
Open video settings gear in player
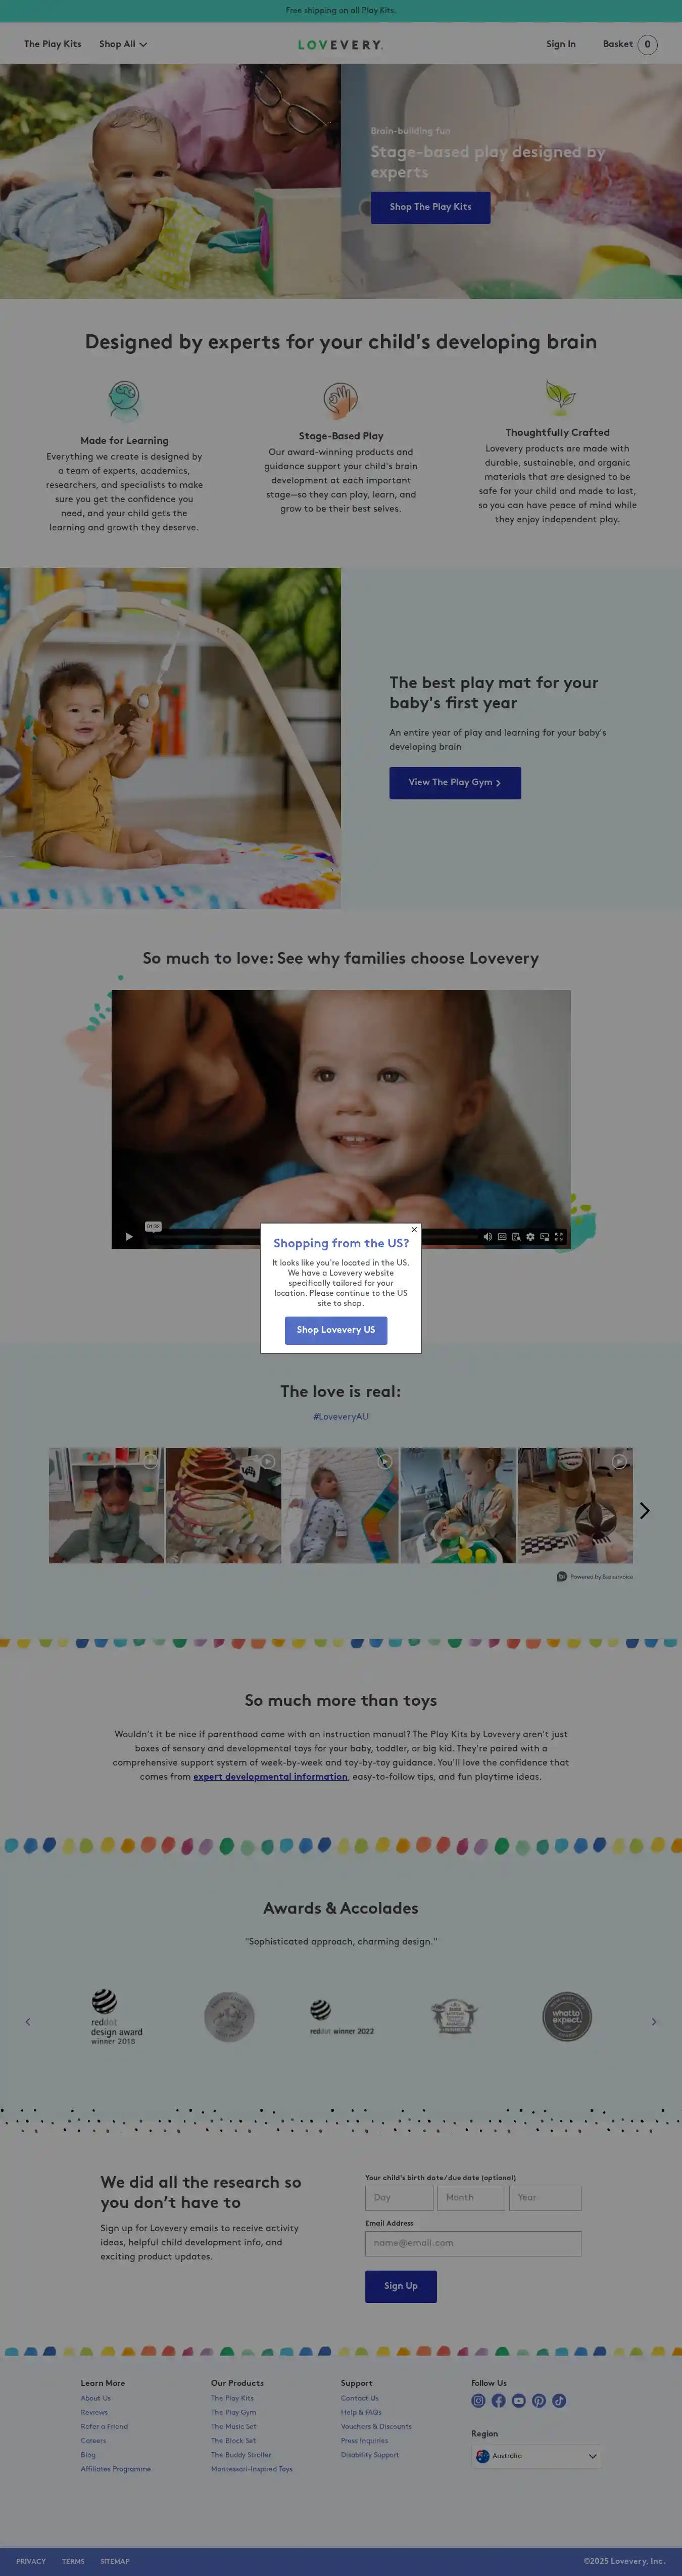click(x=530, y=1237)
